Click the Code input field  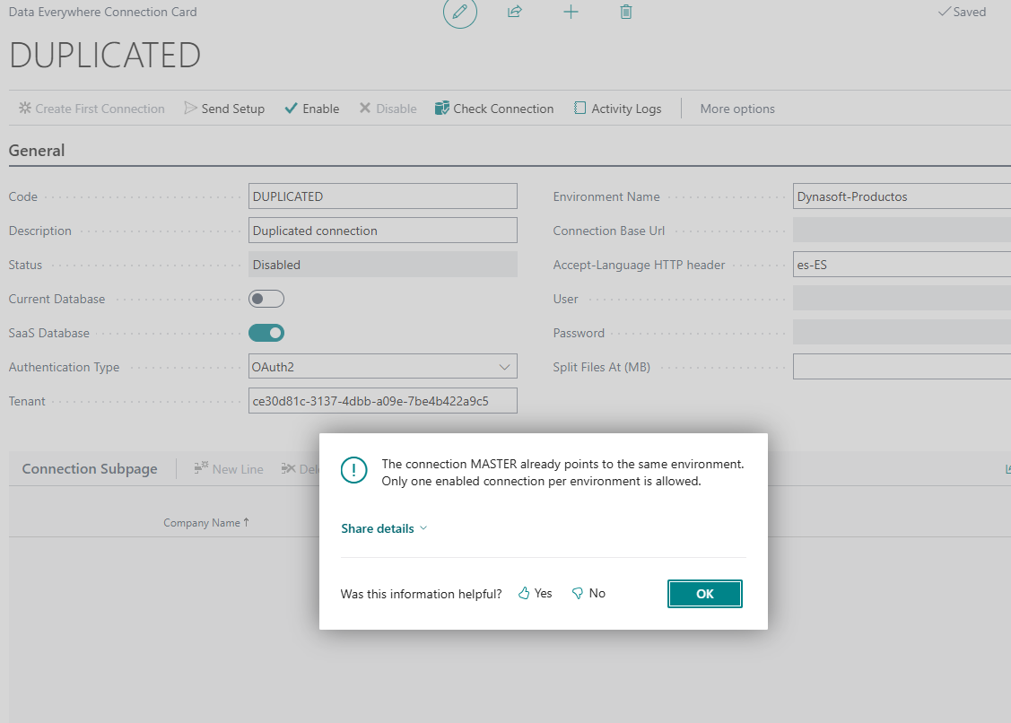(383, 196)
